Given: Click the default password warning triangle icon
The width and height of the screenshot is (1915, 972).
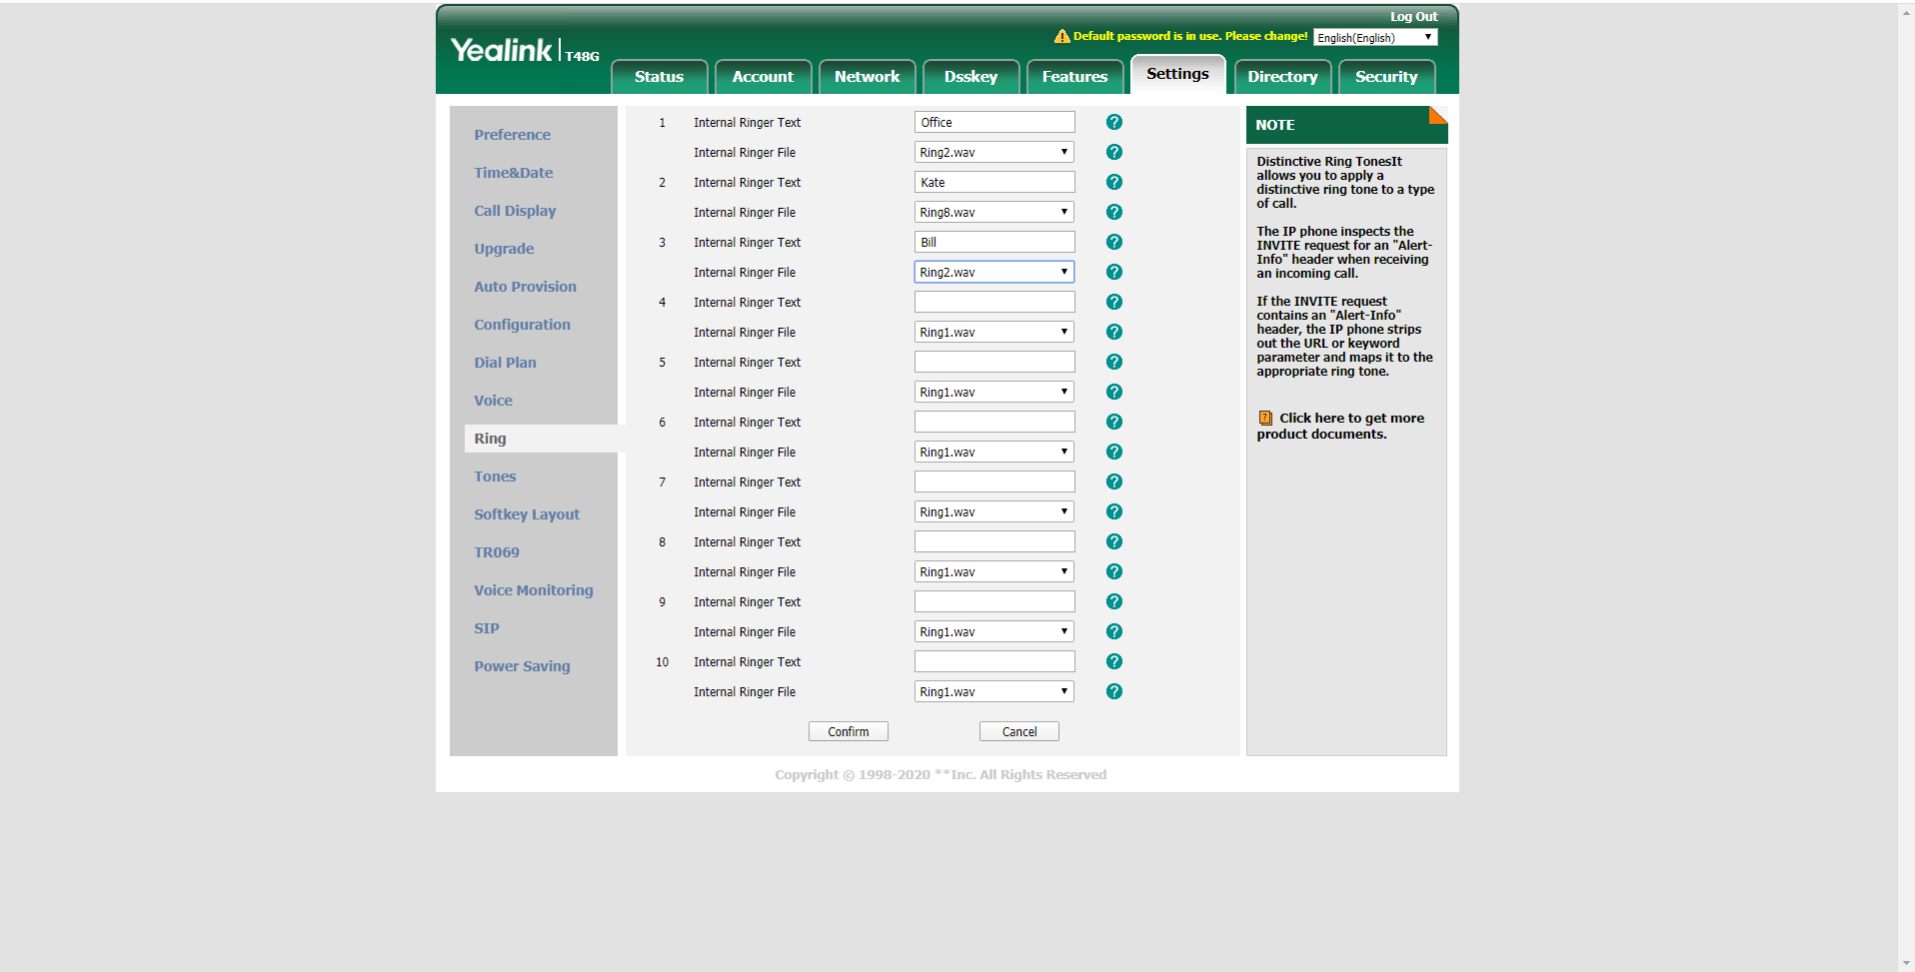Looking at the screenshot, I should point(1061,36).
